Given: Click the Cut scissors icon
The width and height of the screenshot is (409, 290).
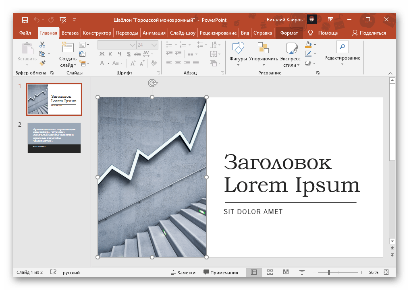Looking at the screenshot, I should pyautogui.click(x=42, y=45).
